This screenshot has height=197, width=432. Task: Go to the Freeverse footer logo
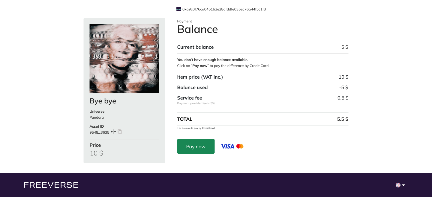51,185
